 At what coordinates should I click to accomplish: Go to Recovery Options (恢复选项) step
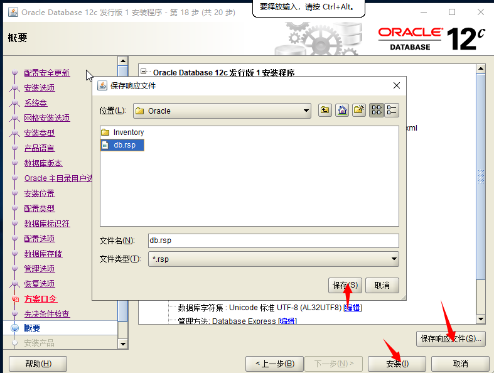(40, 284)
